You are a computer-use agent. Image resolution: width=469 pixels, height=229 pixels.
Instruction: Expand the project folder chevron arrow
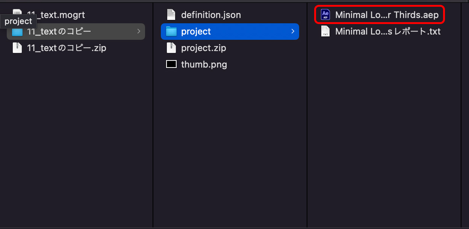coord(292,32)
